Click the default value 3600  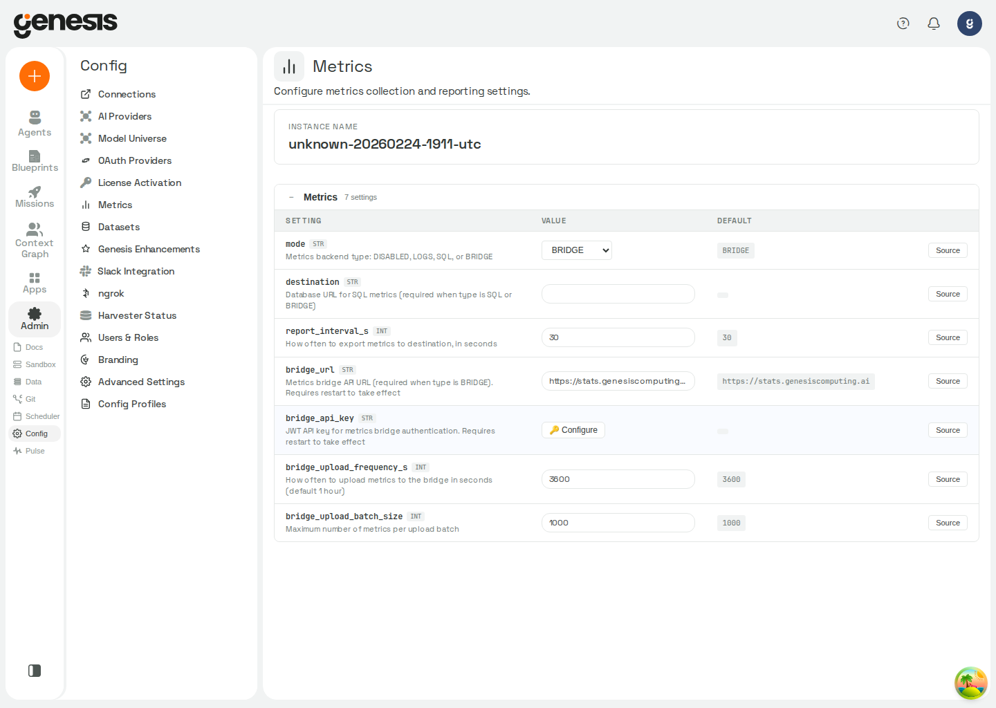coord(731,479)
